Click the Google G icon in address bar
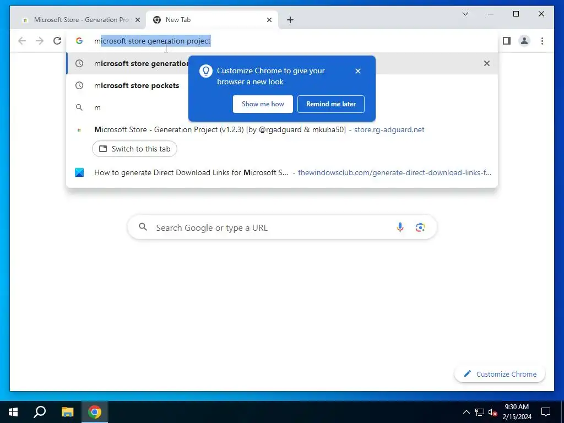Viewport: 564px width, 423px height. tap(79, 41)
